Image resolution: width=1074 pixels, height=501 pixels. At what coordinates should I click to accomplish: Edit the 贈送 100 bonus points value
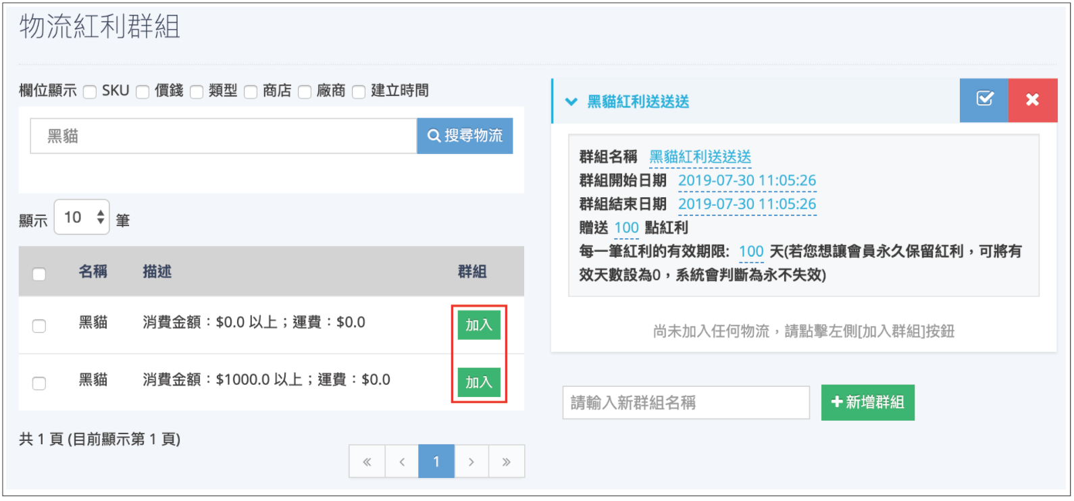626,228
